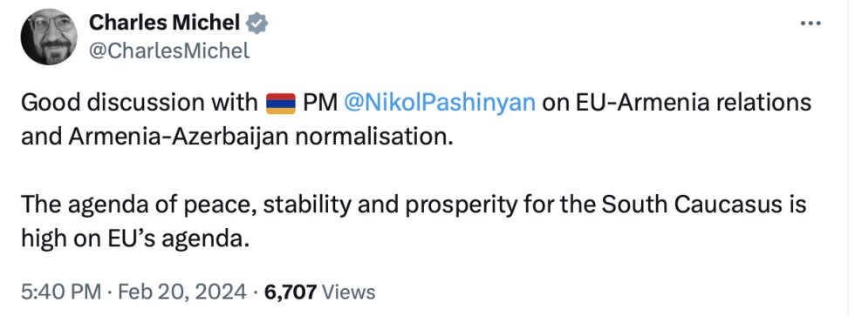Visit the Charles Michel display name

tap(164, 23)
